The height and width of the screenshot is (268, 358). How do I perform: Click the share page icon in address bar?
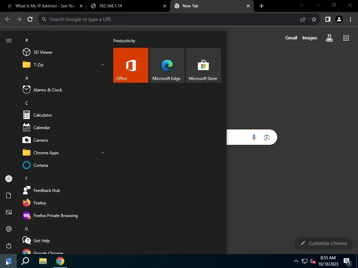coord(303,20)
